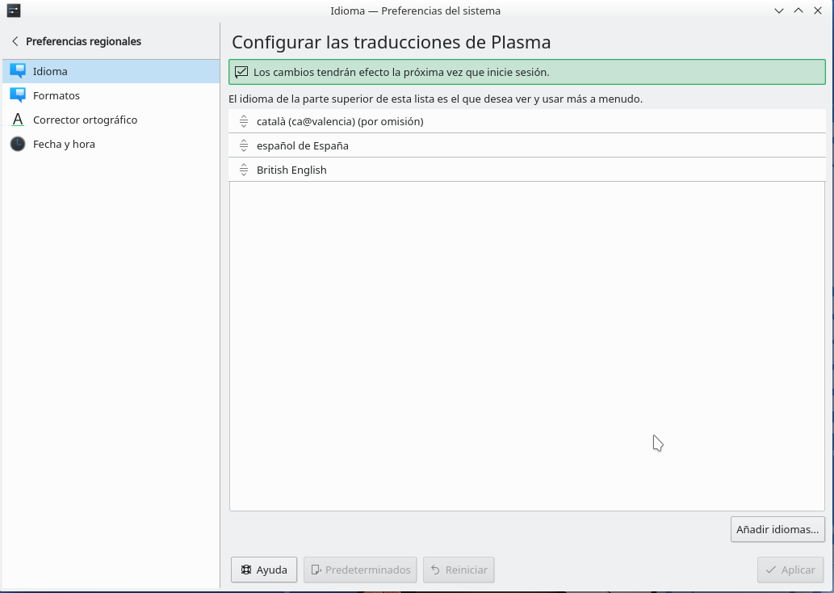Maximize the Preferencias del sistema window
Image resolution: width=834 pixels, height=593 pixels.
pyautogui.click(x=798, y=11)
